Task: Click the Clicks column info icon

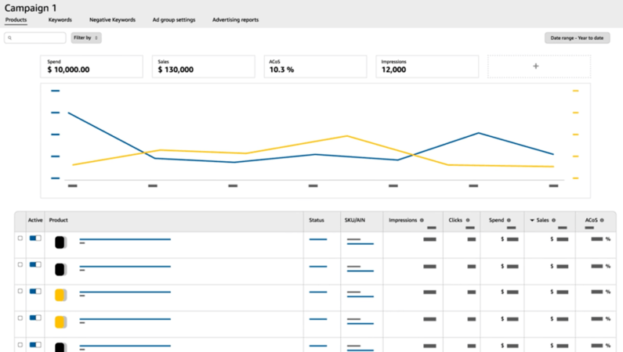Action: (x=468, y=220)
